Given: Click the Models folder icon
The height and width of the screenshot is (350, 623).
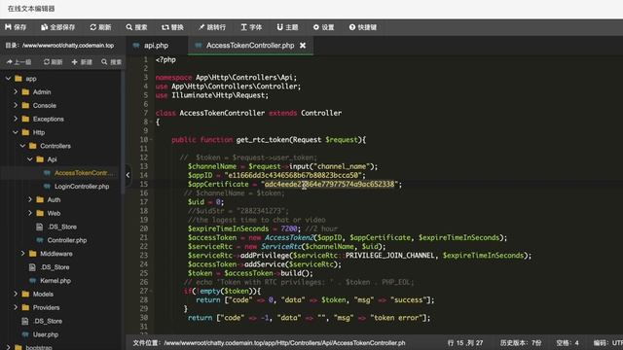Looking at the screenshot, I should [x=26, y=295].
